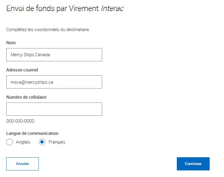Cancel the transfer with Annuler
224x177 pixels.
click(23, 164)
